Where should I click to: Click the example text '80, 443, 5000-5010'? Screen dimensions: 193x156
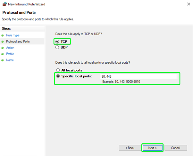[127, 82]
